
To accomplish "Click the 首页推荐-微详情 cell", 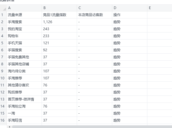I will point(24,99).
